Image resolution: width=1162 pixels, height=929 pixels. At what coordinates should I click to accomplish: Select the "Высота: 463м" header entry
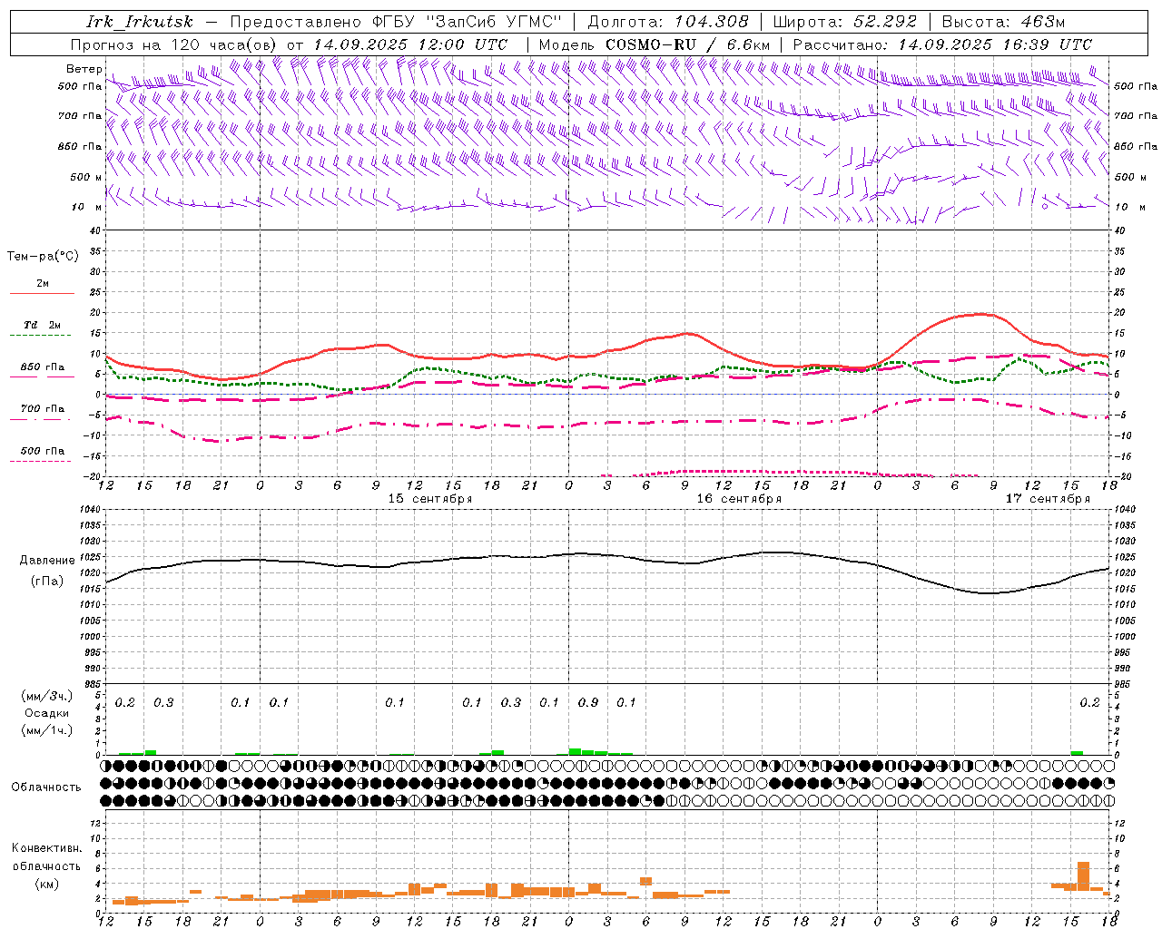click(1003, 22)
